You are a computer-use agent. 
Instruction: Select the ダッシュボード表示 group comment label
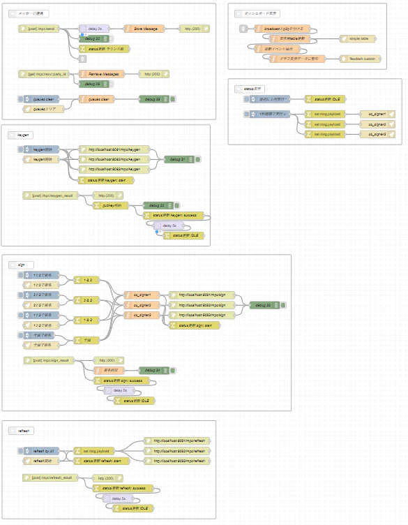tap(257, 14)
